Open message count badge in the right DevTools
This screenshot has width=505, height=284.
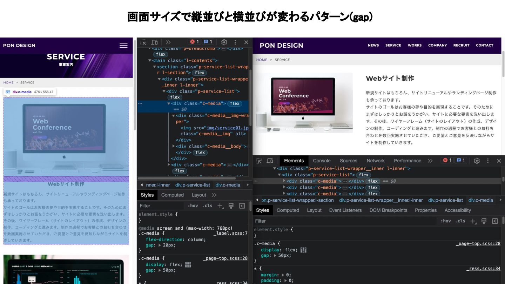click(x=461, y=160)
